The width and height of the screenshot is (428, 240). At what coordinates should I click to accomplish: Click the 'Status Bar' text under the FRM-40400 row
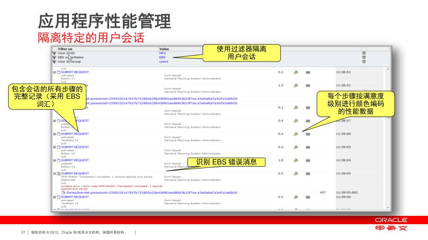pos(68,180)
